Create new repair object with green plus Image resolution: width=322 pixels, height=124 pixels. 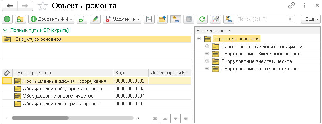point(7,19)
